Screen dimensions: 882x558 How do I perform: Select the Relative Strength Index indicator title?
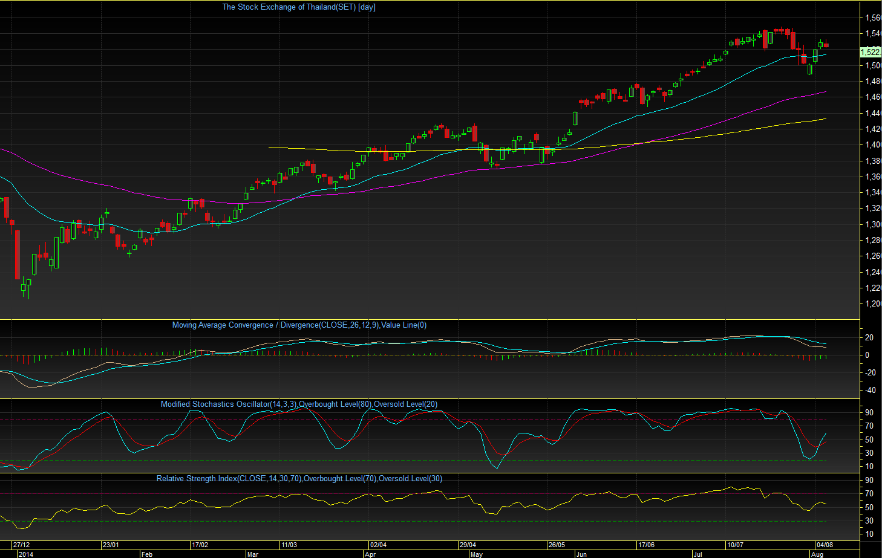299,479
